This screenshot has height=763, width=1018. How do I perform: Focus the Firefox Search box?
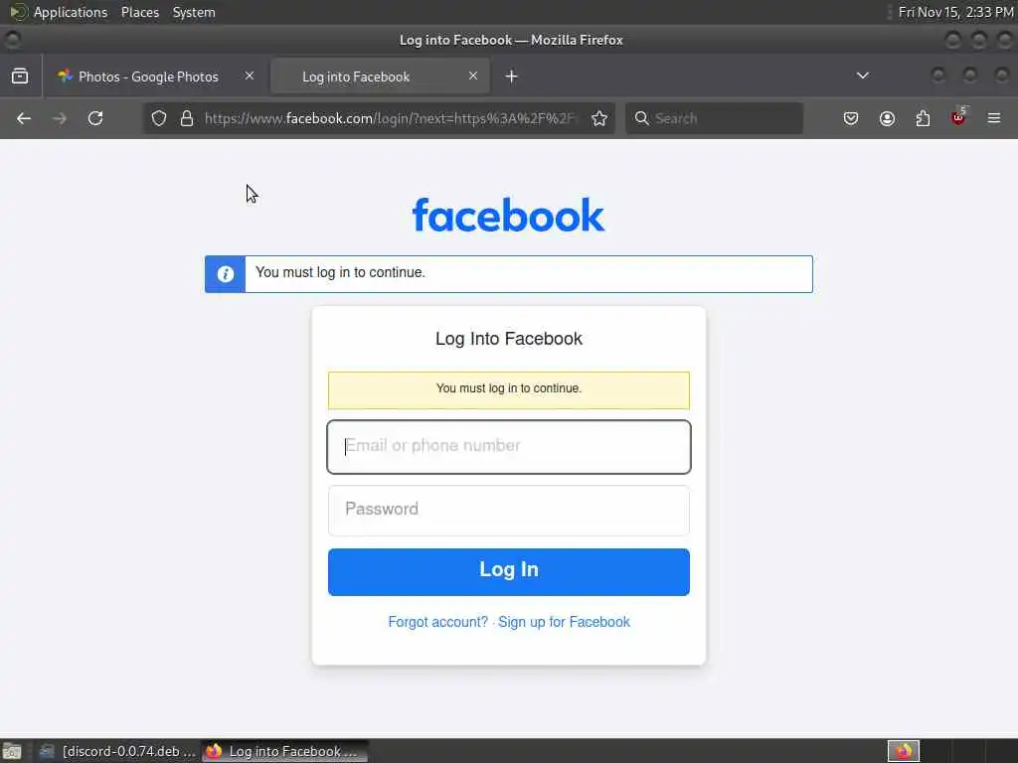tap(714, 118)
